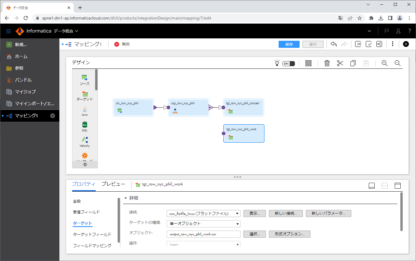Click the 新しい接続 button
The image size is (416, 261).
coord(285,213)
